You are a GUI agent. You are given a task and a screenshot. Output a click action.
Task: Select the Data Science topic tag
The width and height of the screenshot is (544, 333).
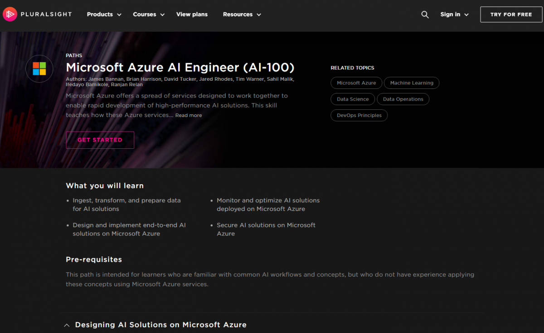coord(352,99)
